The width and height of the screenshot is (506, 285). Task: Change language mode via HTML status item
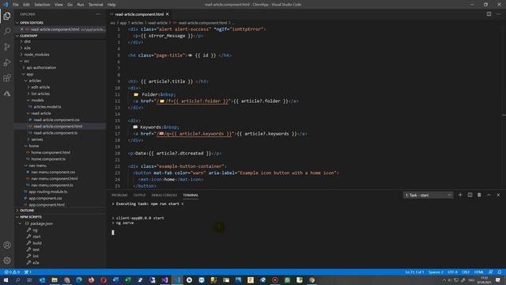(478, 272)
